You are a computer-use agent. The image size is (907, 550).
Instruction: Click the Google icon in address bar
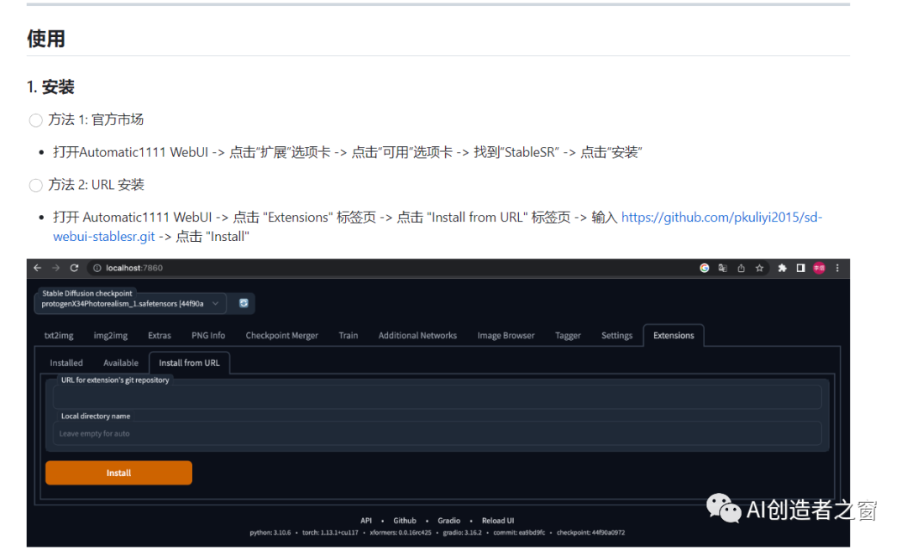point(704,268)
